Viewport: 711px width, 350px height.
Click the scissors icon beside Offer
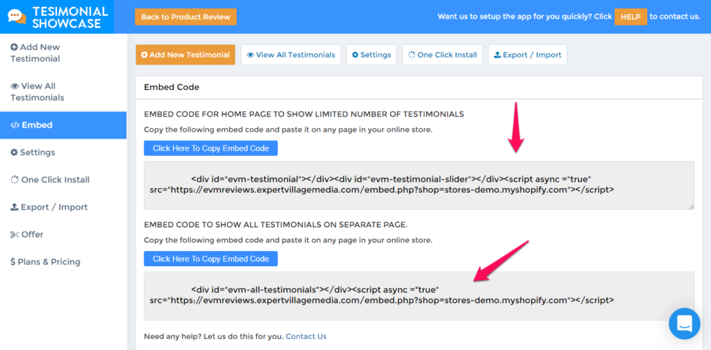[15, 235]
